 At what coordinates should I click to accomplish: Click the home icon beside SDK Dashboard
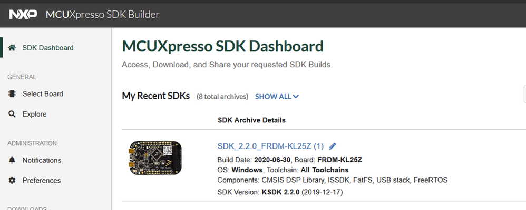pyautogui.click(x=12, y=48)
